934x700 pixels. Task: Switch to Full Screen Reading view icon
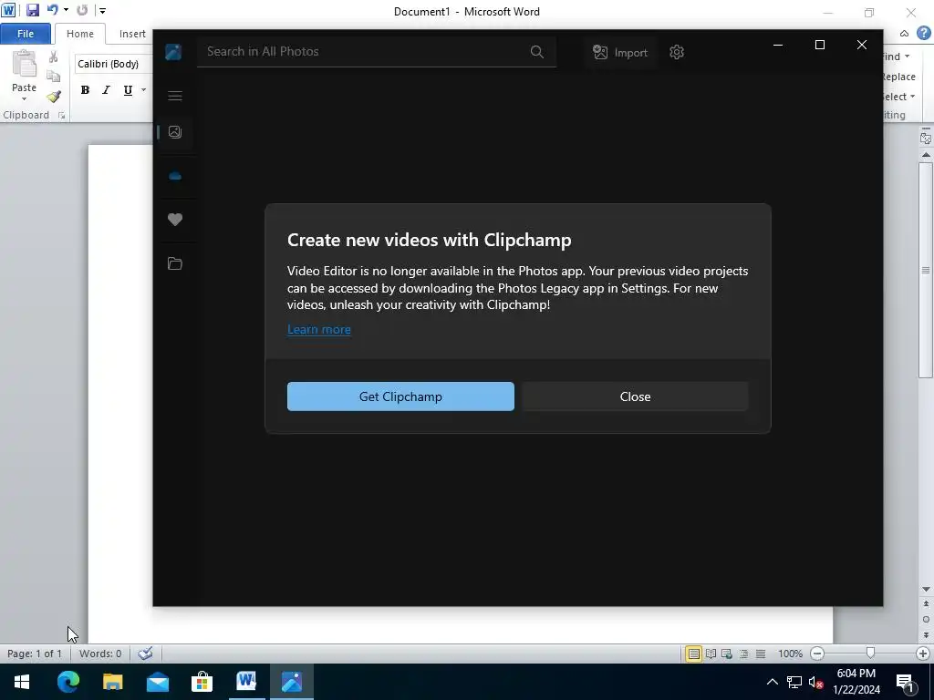(711, 654)
